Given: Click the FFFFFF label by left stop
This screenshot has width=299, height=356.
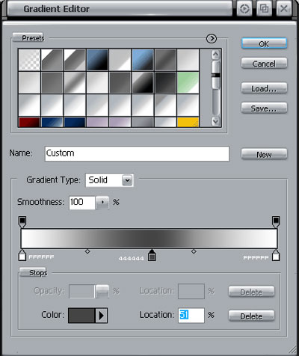Looking at the screenshot, I should pos(41,257).
